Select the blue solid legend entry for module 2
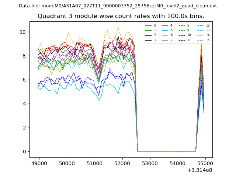The height and width of the screenshot is (177, 236). point(148,35)
